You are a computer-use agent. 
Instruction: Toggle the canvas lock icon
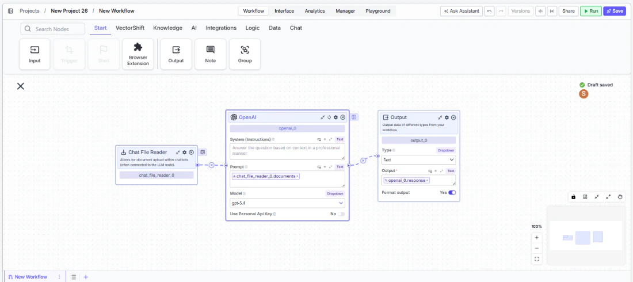point(573,197)
